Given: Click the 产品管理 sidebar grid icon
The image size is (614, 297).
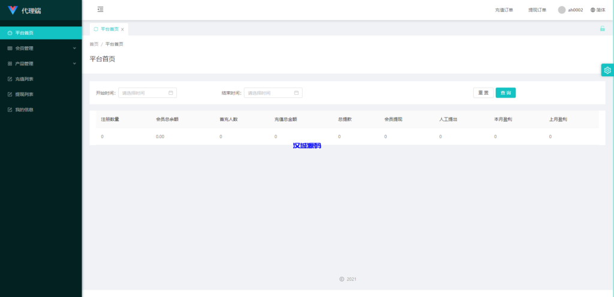Looking at the screenshot, I should click(10, 64).
